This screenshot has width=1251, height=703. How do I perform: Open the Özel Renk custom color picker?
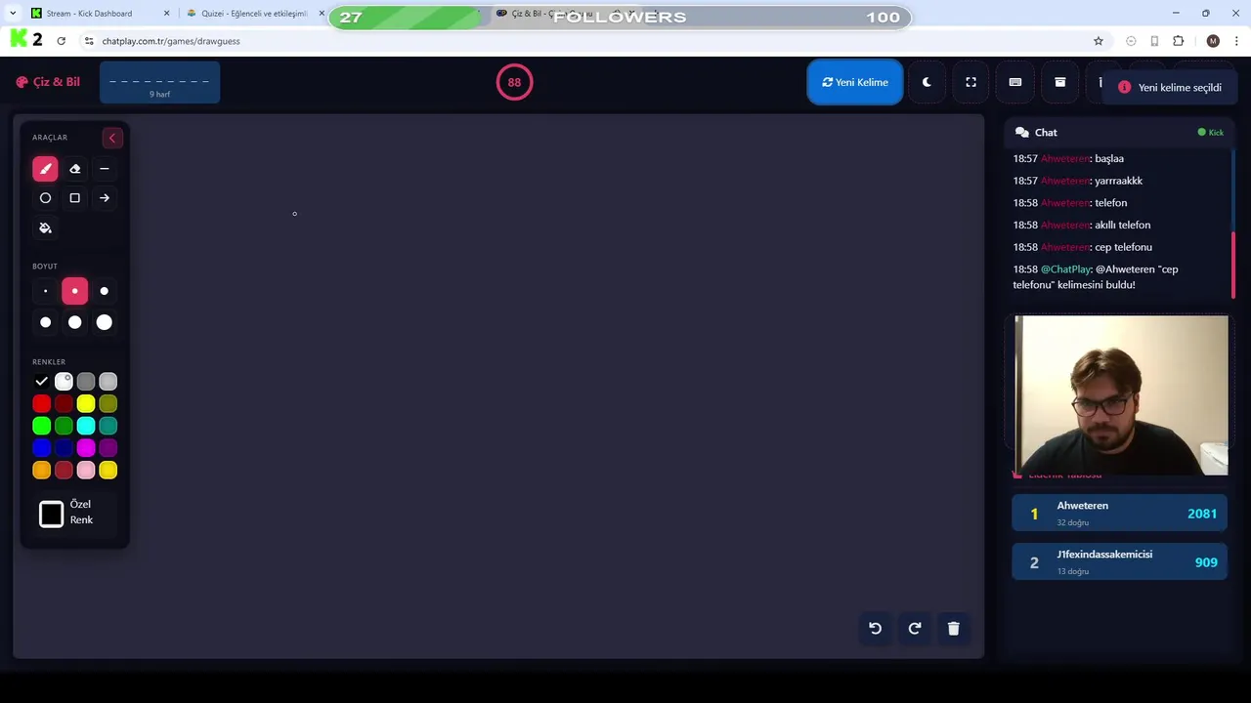[52, 514]
